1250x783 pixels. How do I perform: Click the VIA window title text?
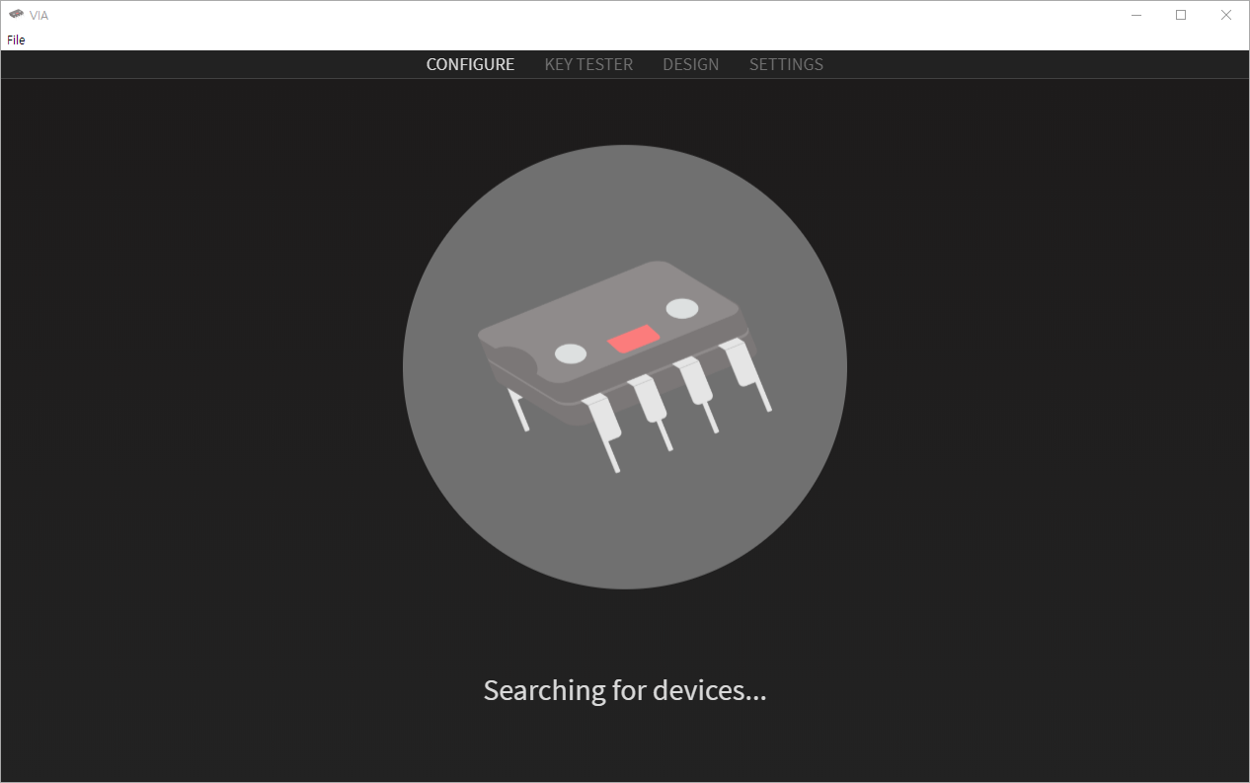point(39,16)
